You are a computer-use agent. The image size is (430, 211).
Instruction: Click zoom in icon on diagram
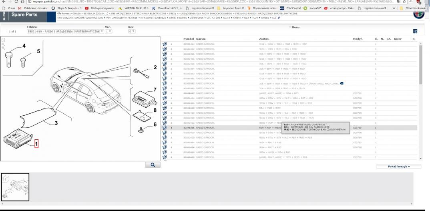click(4, 44)
